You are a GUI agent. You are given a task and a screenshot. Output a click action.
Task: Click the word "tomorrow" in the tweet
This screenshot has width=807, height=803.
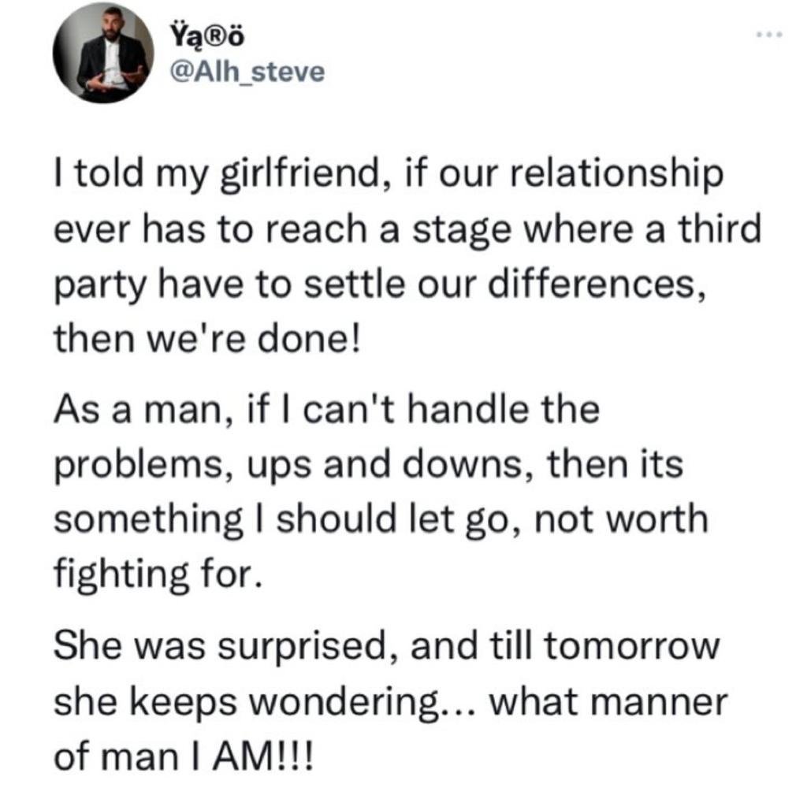pos(631,646)
